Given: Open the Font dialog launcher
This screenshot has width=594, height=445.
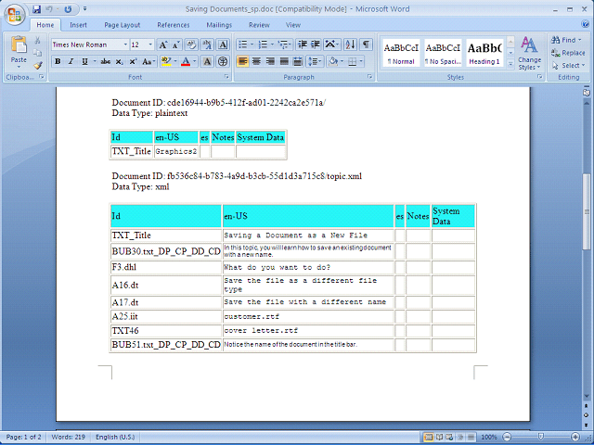Looking at the screenshot, I should [226, 77].
